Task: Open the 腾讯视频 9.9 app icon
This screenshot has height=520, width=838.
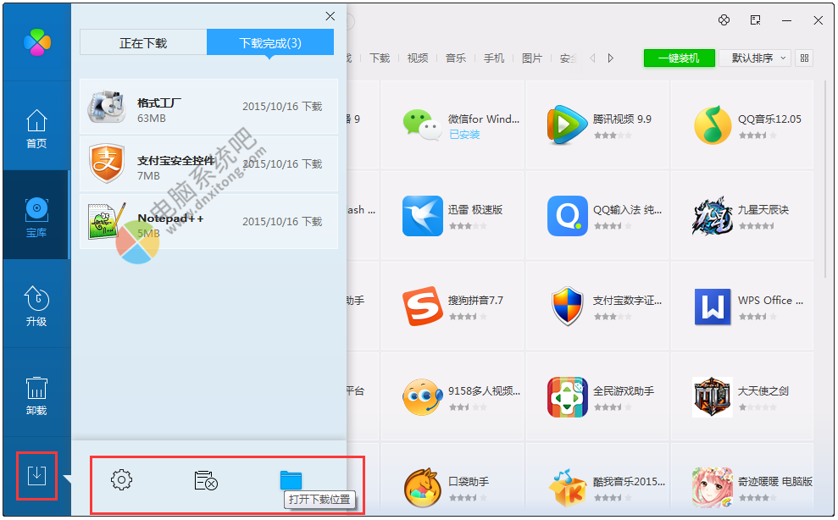Action: coord(567,125)
